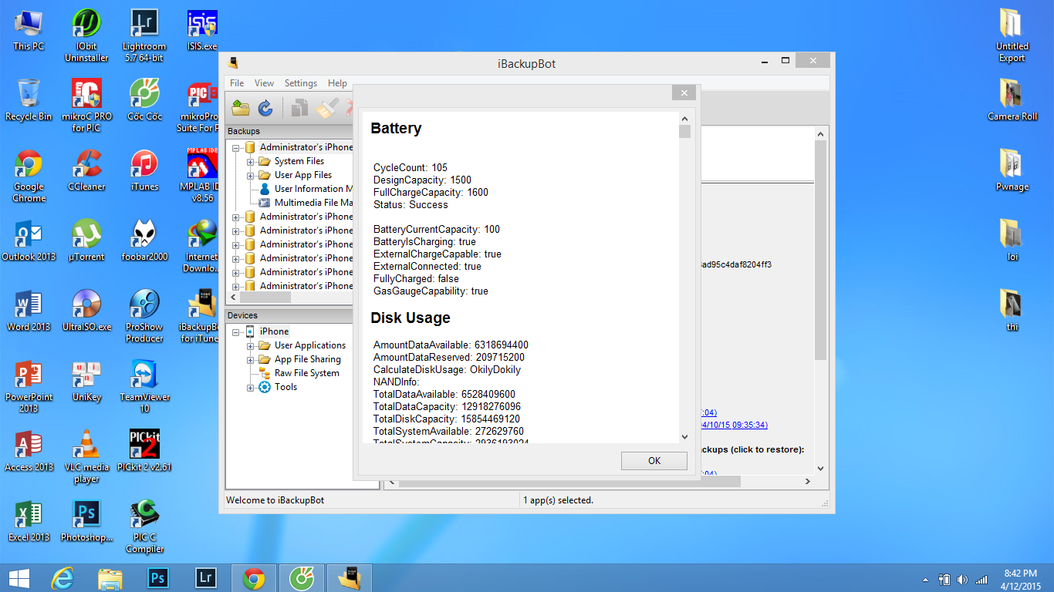Collapse the iPhone device node
The height and width of the screenshot is (592, 1054).
click(x=236, y=331)
